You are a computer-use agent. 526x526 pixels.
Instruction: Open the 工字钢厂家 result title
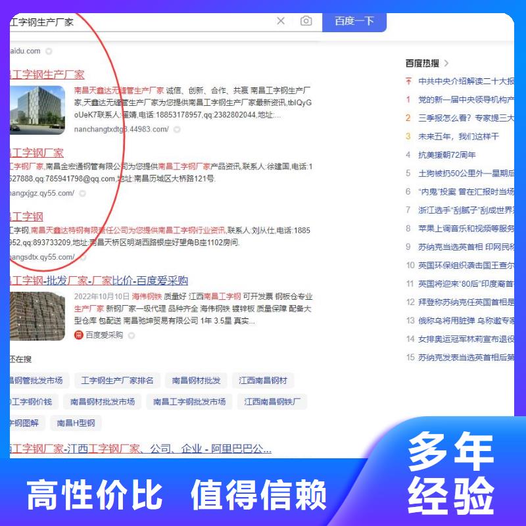(x=37, y=153)
